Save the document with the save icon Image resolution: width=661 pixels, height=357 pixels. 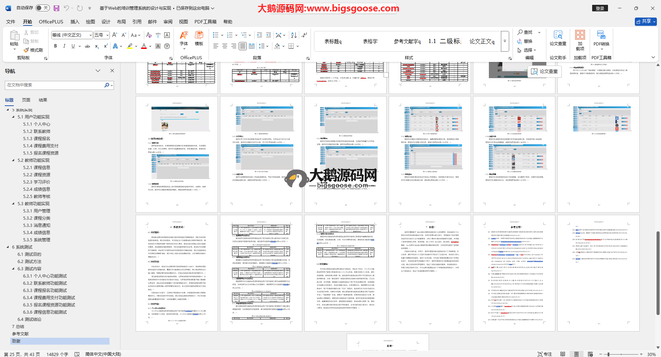tap(56, 8)
